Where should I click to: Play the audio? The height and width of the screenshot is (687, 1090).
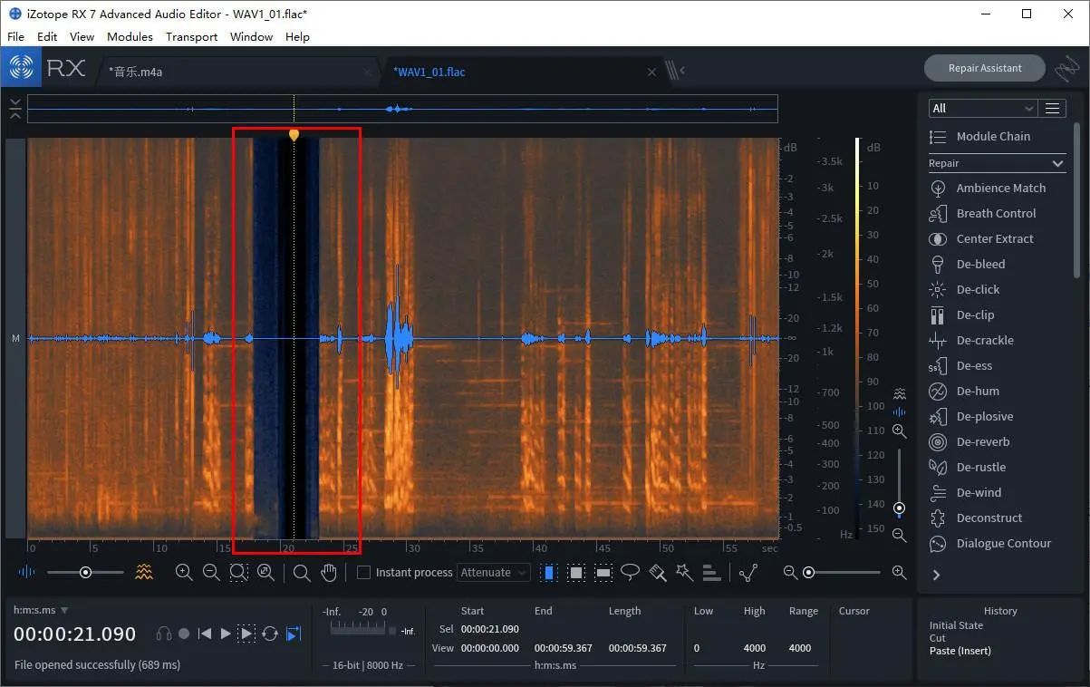226,634
